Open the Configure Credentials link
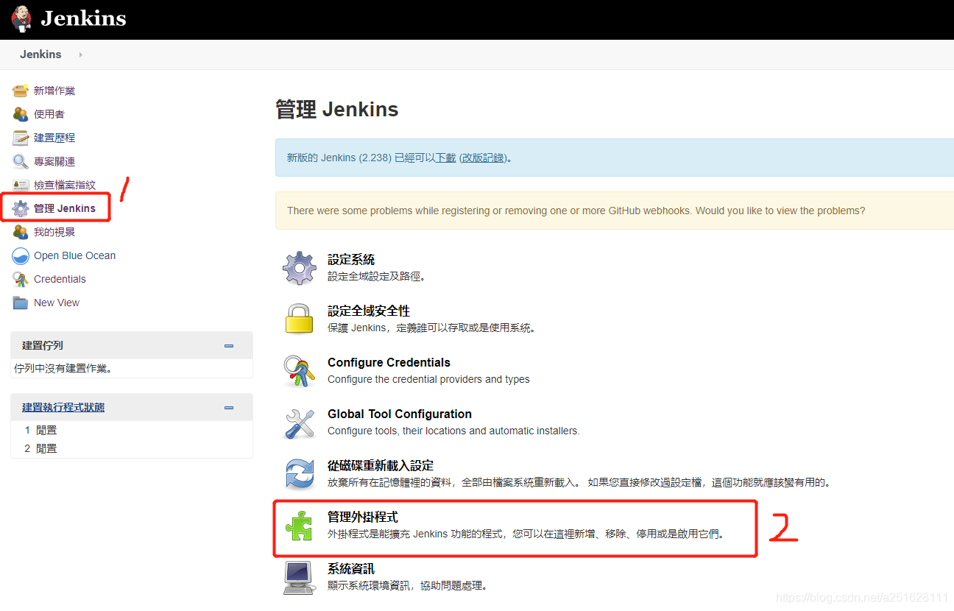 pyautogui.click(x=389, y=362)
